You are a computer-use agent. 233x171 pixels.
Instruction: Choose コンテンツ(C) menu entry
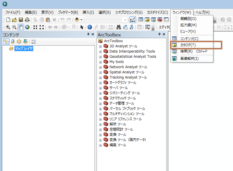192,39
